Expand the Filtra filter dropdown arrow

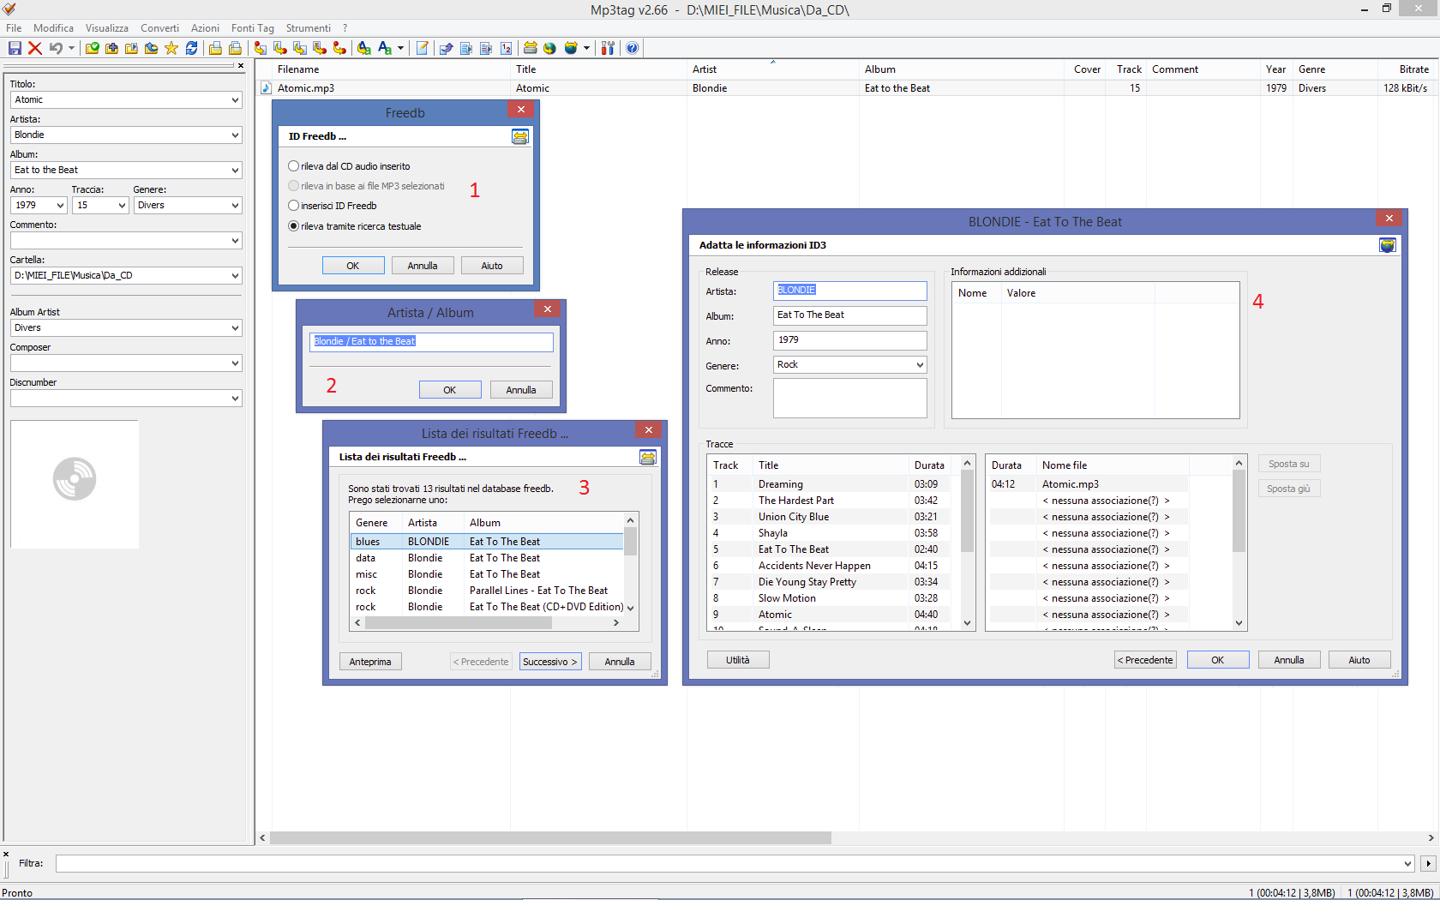click(x=1407, y=864)
